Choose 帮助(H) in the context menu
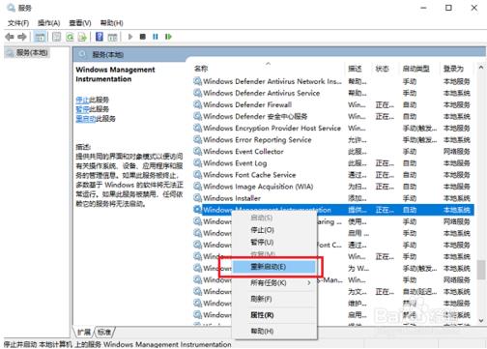 [x=274, y=331]
